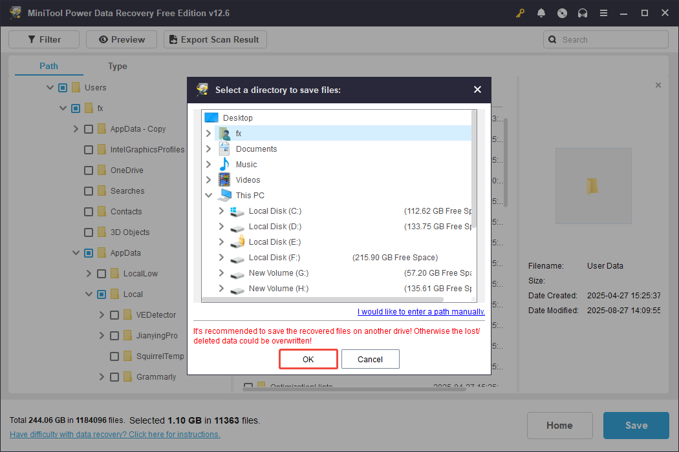Open notifications via the bell icon
This screenshot has height=452, width=679.
[541, 12]
